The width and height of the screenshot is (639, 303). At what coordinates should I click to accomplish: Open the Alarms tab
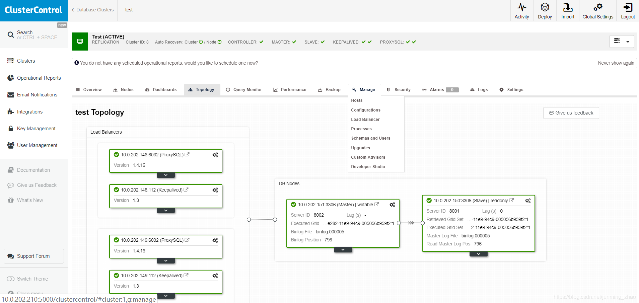point(440,90)
